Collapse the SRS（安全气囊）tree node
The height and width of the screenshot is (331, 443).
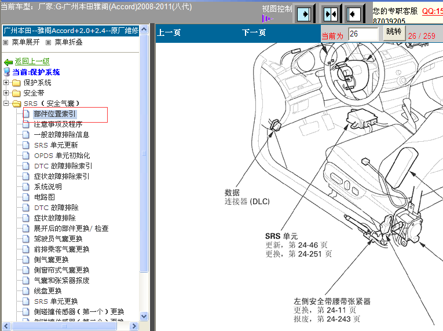[x=6, y=103]
